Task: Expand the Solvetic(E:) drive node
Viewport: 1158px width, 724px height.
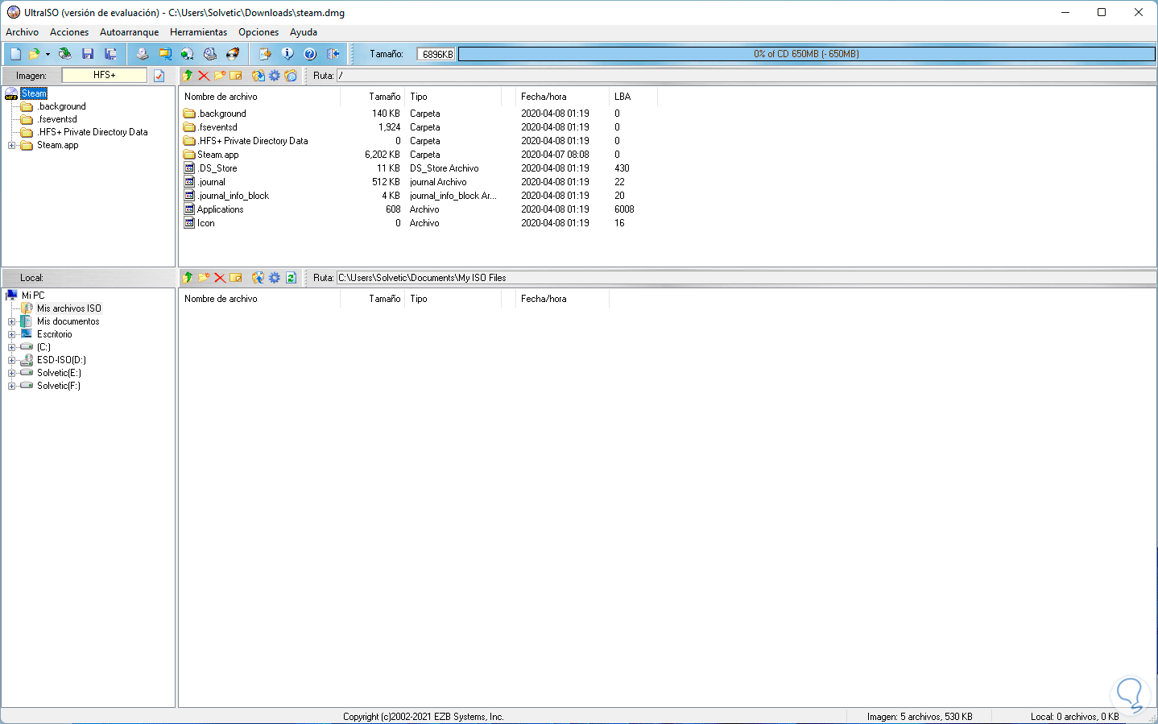Action: (x=11, y=374)
